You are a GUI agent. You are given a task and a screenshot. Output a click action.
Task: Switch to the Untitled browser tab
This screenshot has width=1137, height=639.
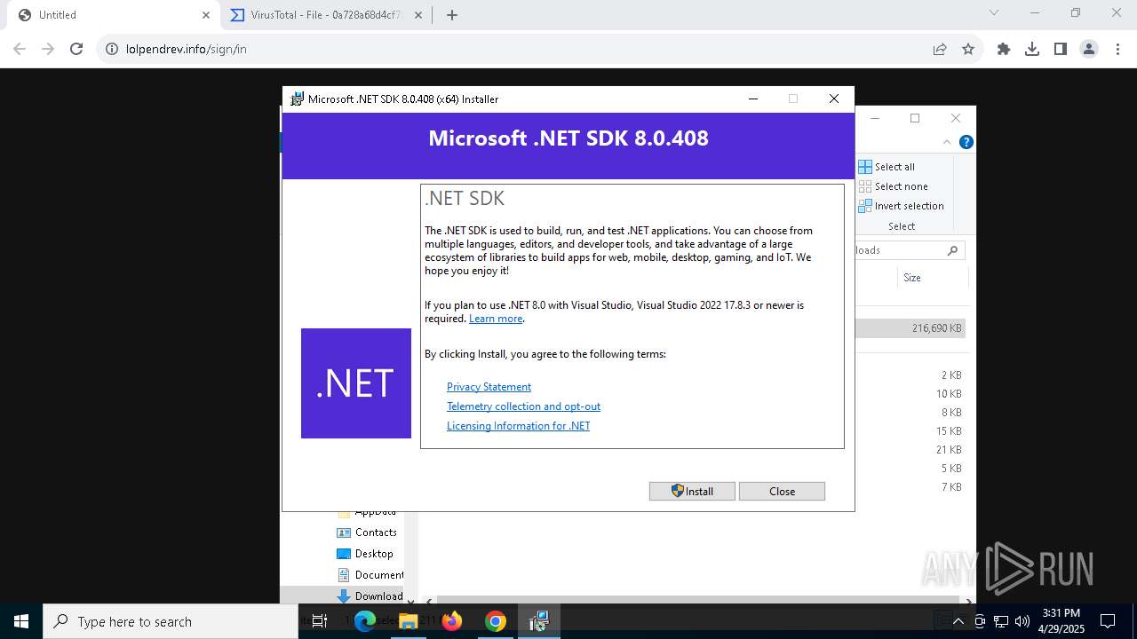click(111, 15)
